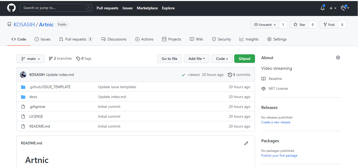This screenshot has width=358, height=167.
Task: Open the KOSASIH author link in the commit bar
Action: click(37, 75)
